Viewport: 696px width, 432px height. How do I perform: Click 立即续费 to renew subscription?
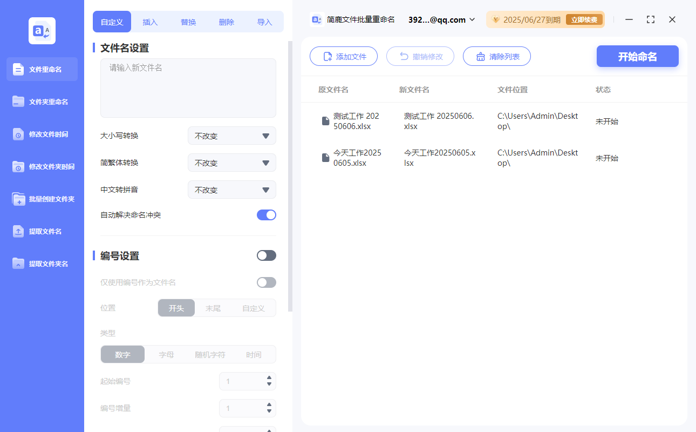pos(584,19)
